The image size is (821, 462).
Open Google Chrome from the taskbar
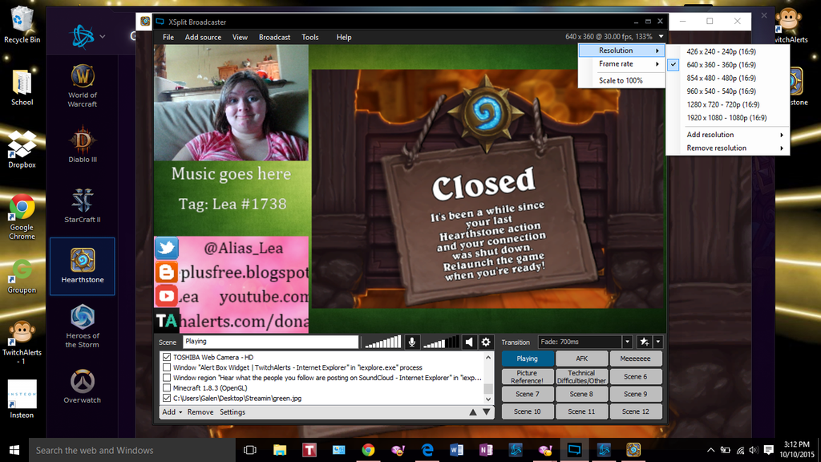click(x=368, y=450)
